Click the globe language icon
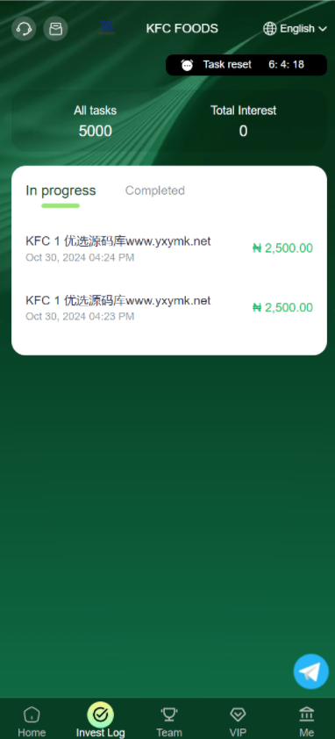The height and width of the screenshot is (739, 335). [x=269, y=29]
